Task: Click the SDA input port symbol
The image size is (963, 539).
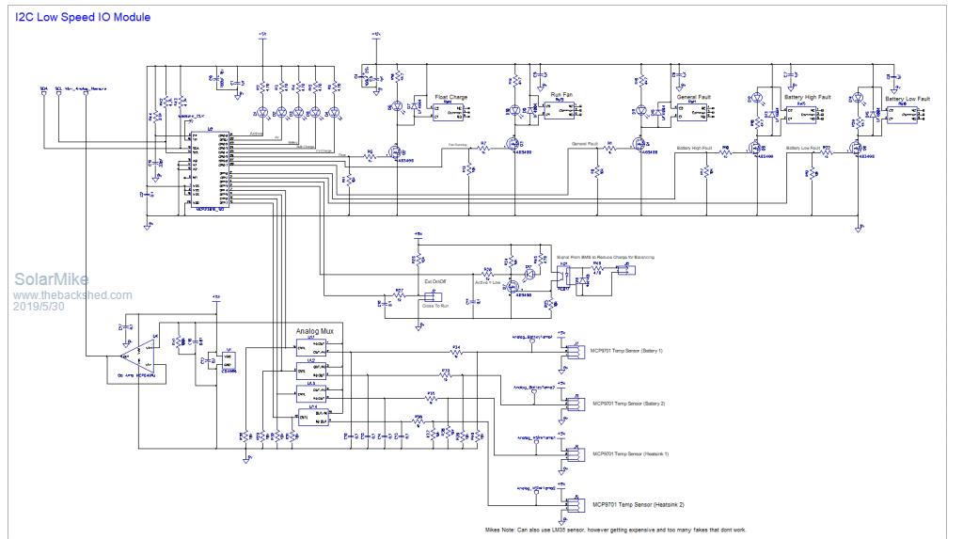Action: (43, 92)
